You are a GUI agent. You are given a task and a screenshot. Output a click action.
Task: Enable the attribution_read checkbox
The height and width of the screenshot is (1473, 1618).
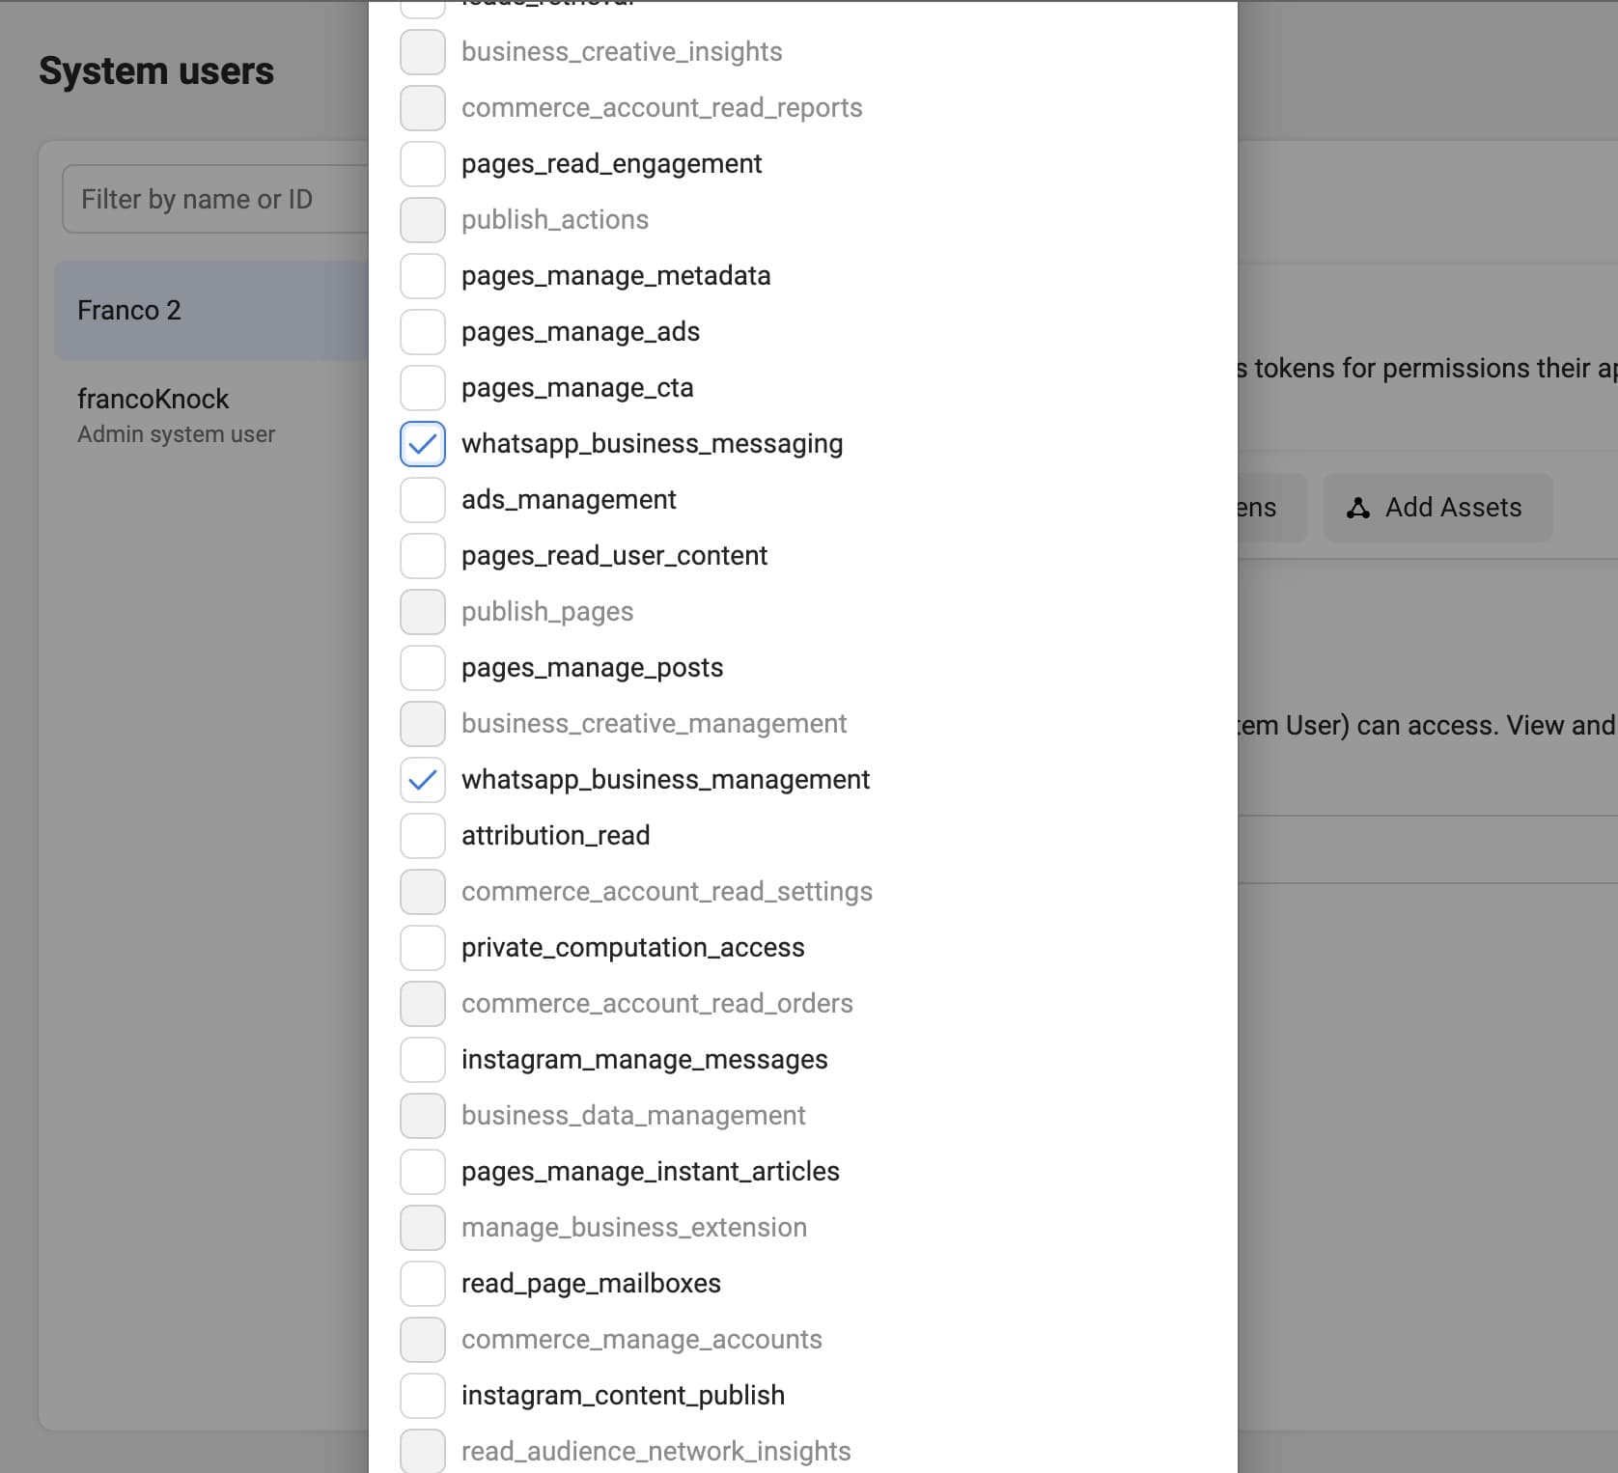[423, 836]
